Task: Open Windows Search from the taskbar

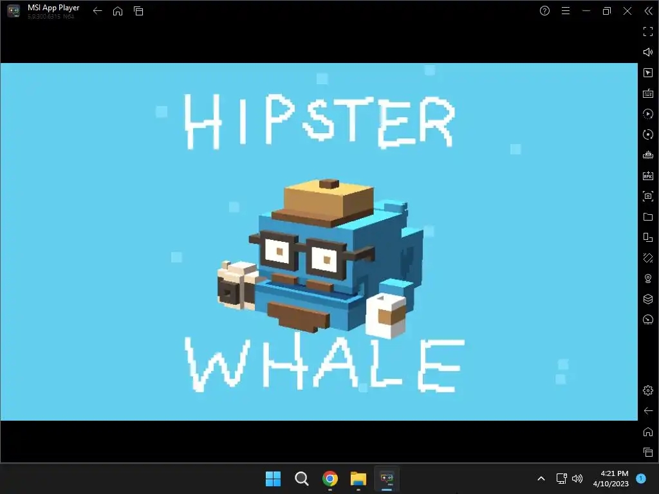Action: coord(301,479)
